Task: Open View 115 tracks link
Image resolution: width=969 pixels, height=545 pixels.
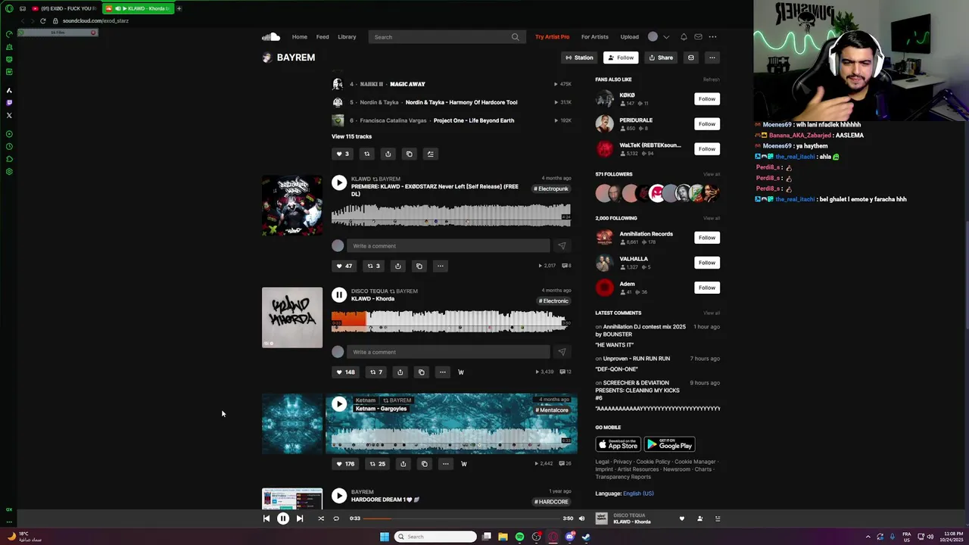Action: pyautogui.click(x=351, y=136)
